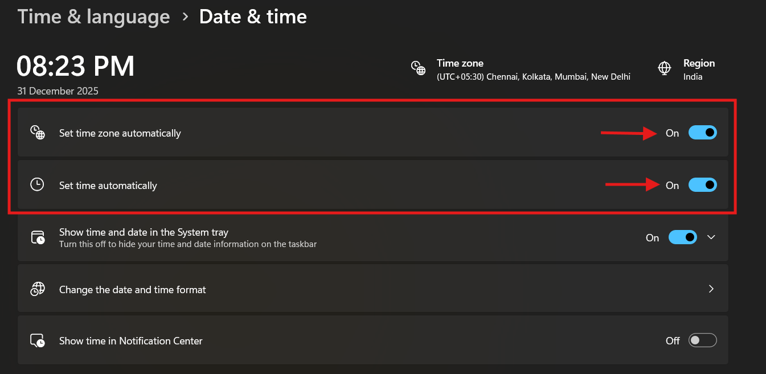Image resolution: width=766 pixels, height=374 pixels.
Task: Click the 08:23 PM clock display
Action: click(76, 67)
